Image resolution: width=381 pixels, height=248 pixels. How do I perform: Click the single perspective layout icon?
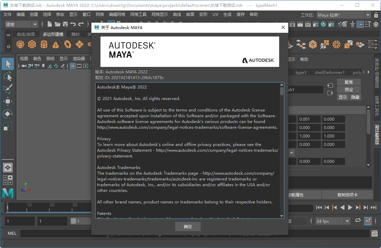pos(8,167)
